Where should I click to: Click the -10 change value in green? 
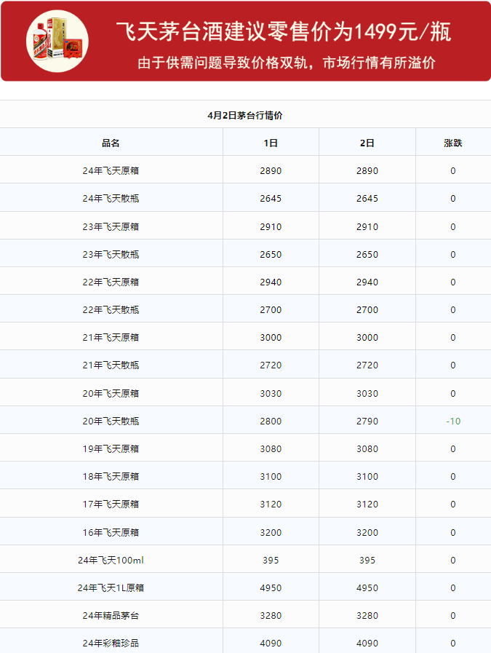(x=453, y=421)
